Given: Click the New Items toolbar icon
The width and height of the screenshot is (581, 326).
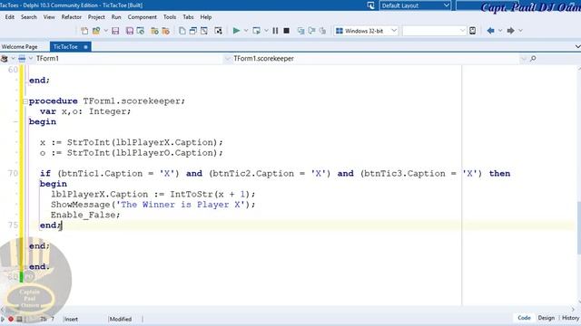Looking at the screenshot, I should point(84,31).
